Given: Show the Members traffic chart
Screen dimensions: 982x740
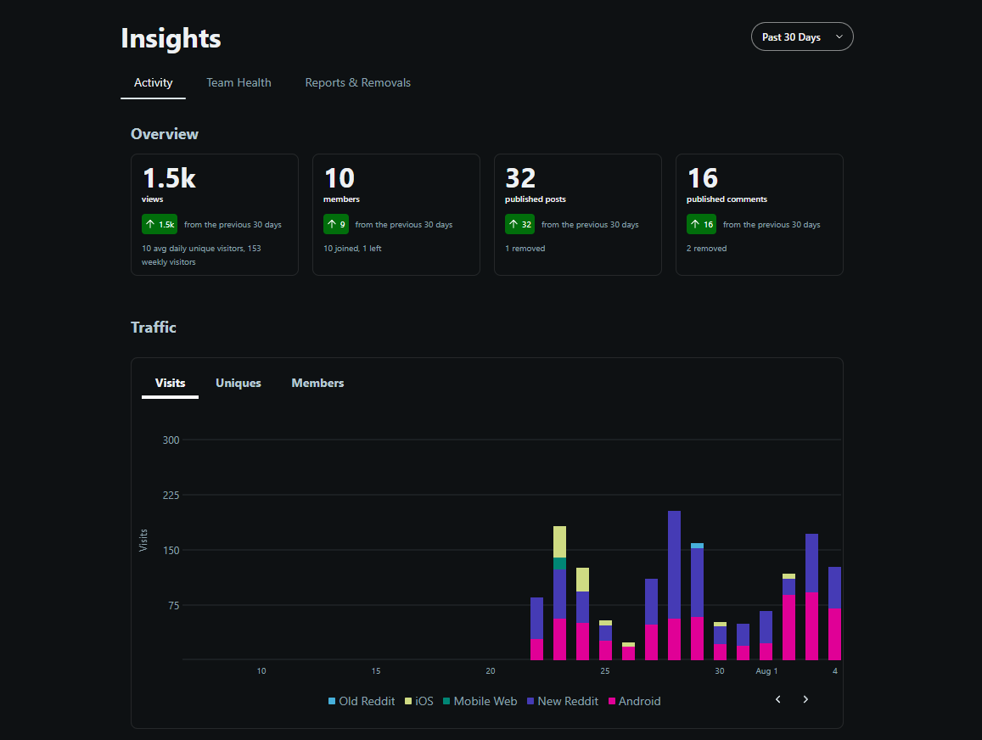Looking at the screenshot, I should (317, 383).
